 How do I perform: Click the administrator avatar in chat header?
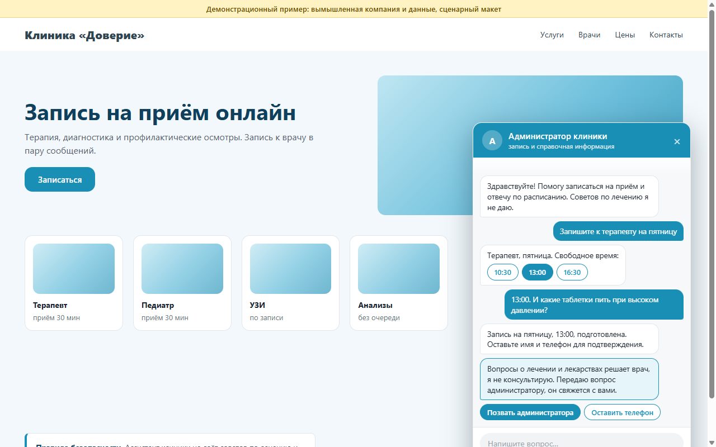coord(492,141)
